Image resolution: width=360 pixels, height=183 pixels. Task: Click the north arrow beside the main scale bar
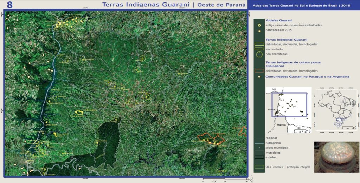point(251,178)
